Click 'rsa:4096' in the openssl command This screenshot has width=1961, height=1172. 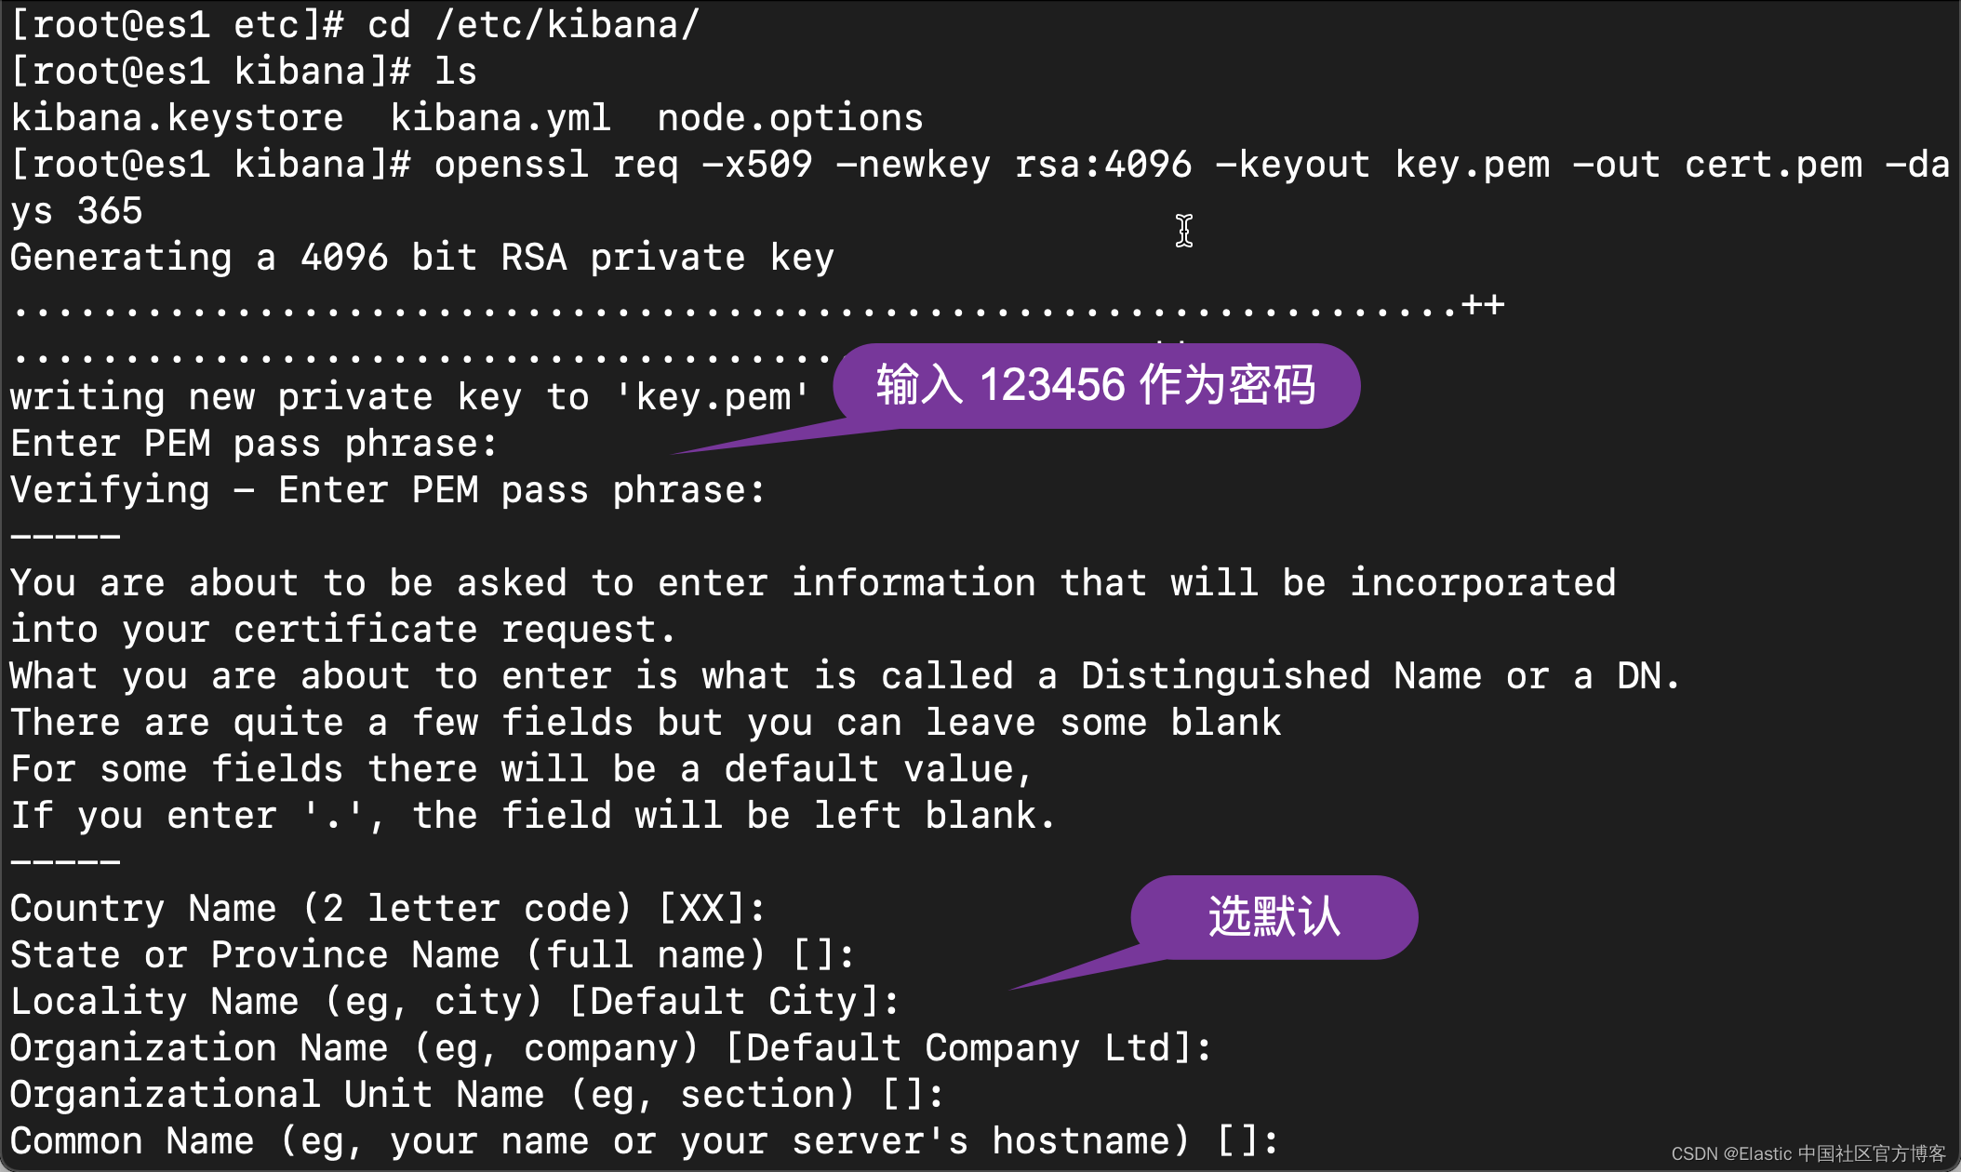1102,165
